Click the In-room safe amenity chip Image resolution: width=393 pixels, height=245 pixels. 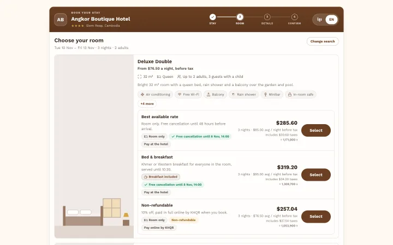301,95
